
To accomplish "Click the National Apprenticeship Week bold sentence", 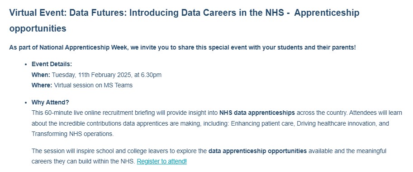I will tap(182, 48).
